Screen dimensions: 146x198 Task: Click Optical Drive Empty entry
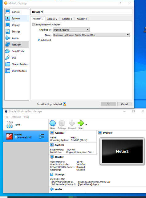pyautogui.click(x=88, y=184)
